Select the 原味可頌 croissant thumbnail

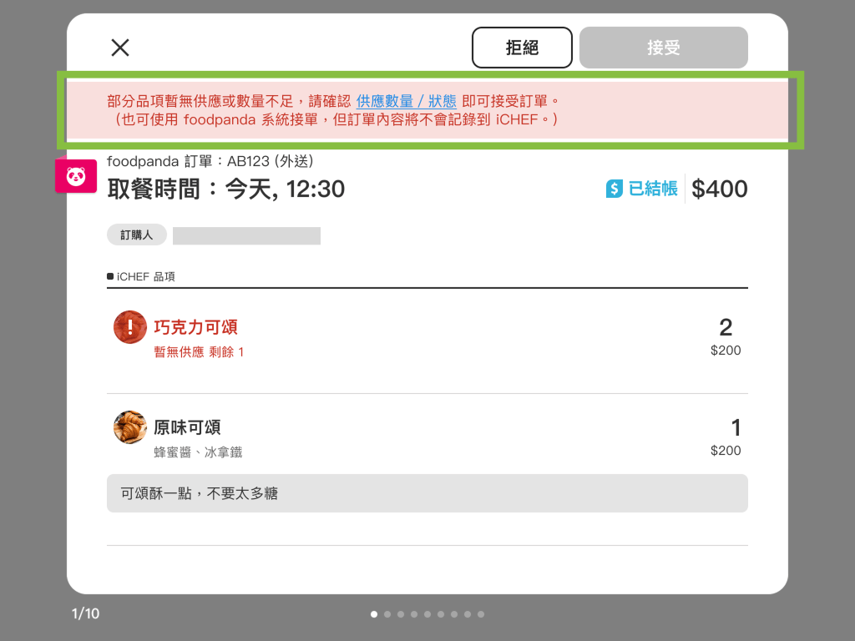click(130, 427)
